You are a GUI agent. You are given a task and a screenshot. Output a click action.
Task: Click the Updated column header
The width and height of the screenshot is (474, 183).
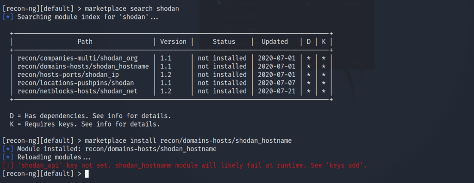click(274, 42)
